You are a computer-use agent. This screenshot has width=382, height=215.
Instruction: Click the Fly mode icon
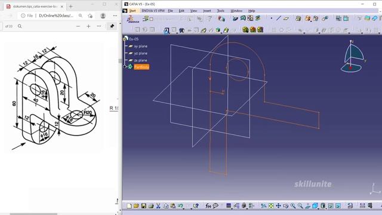(264, 206)
